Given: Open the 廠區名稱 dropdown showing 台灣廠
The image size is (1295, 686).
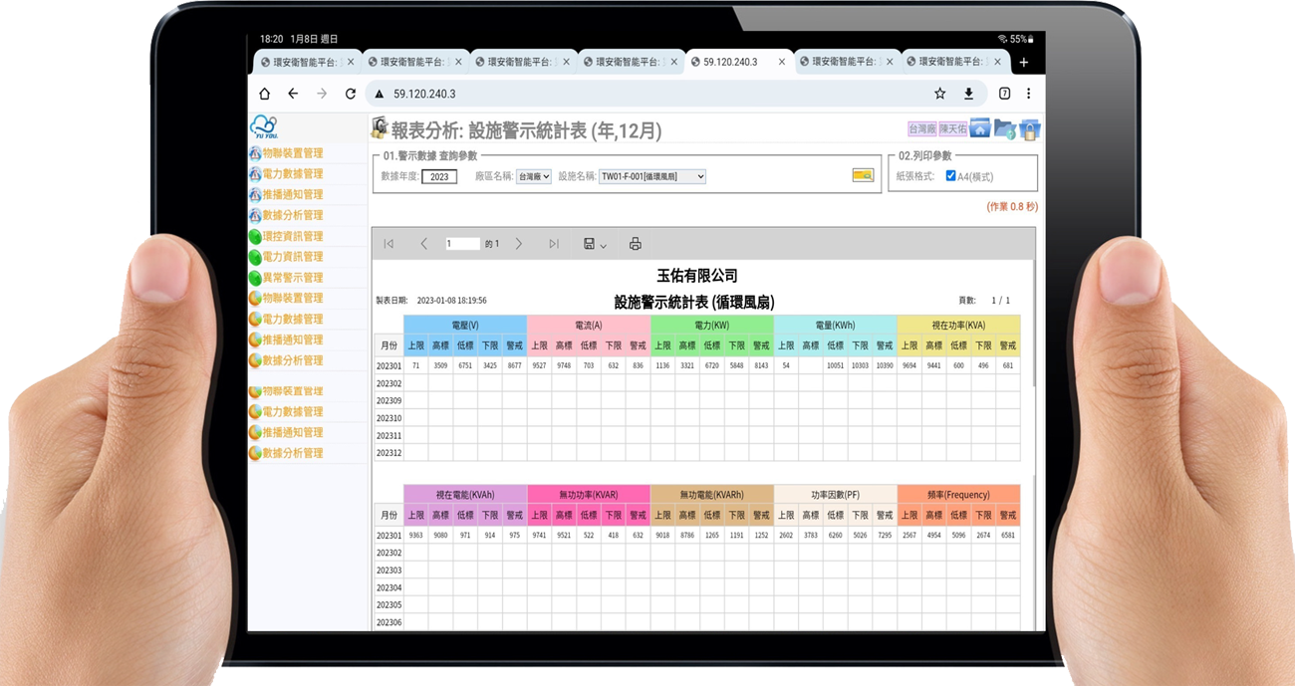Looking at the screenshot, I should click(x=534, y=176).
